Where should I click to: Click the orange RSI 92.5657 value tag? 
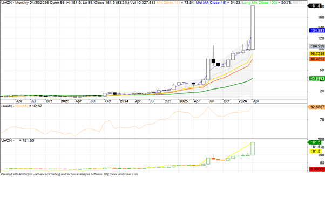(316, 107)
